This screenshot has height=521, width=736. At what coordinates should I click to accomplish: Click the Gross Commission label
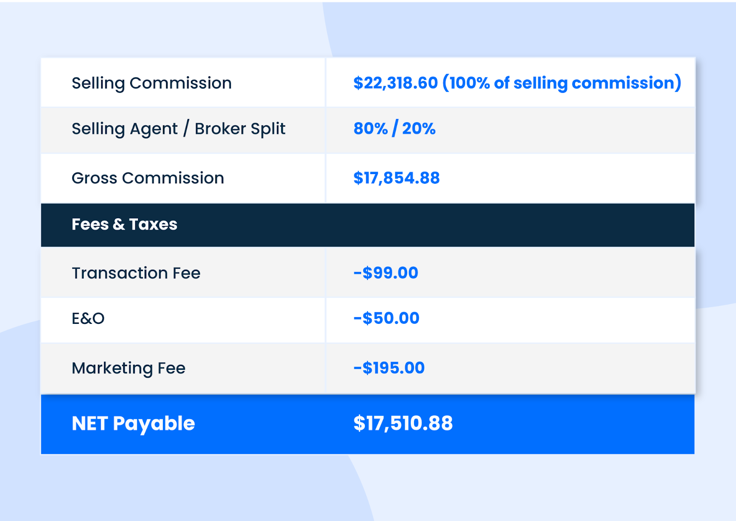point(148,178)
